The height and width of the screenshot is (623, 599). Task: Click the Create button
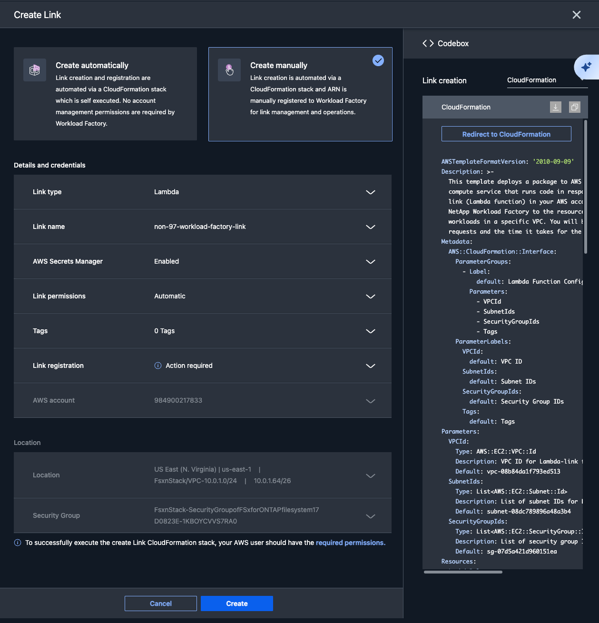237,603
